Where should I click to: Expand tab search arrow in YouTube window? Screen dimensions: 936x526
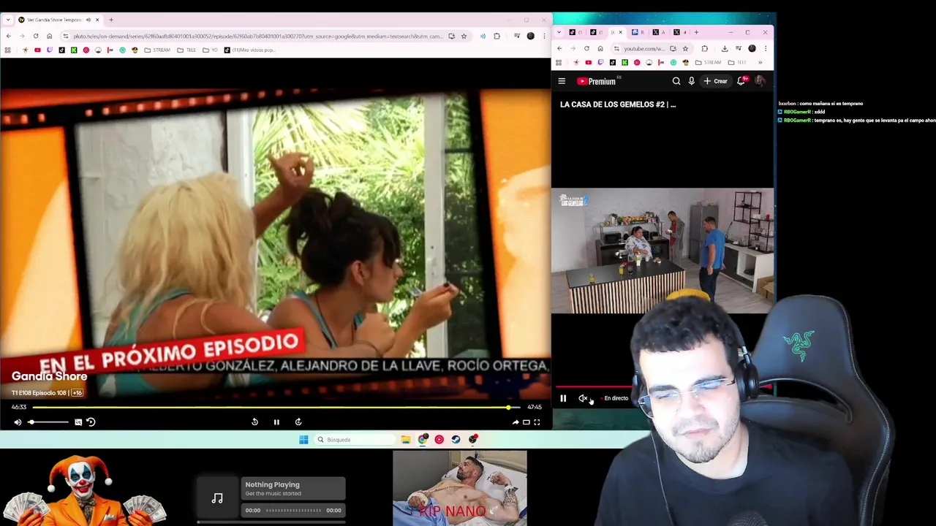pyautogui.click(x=559, y=32)
